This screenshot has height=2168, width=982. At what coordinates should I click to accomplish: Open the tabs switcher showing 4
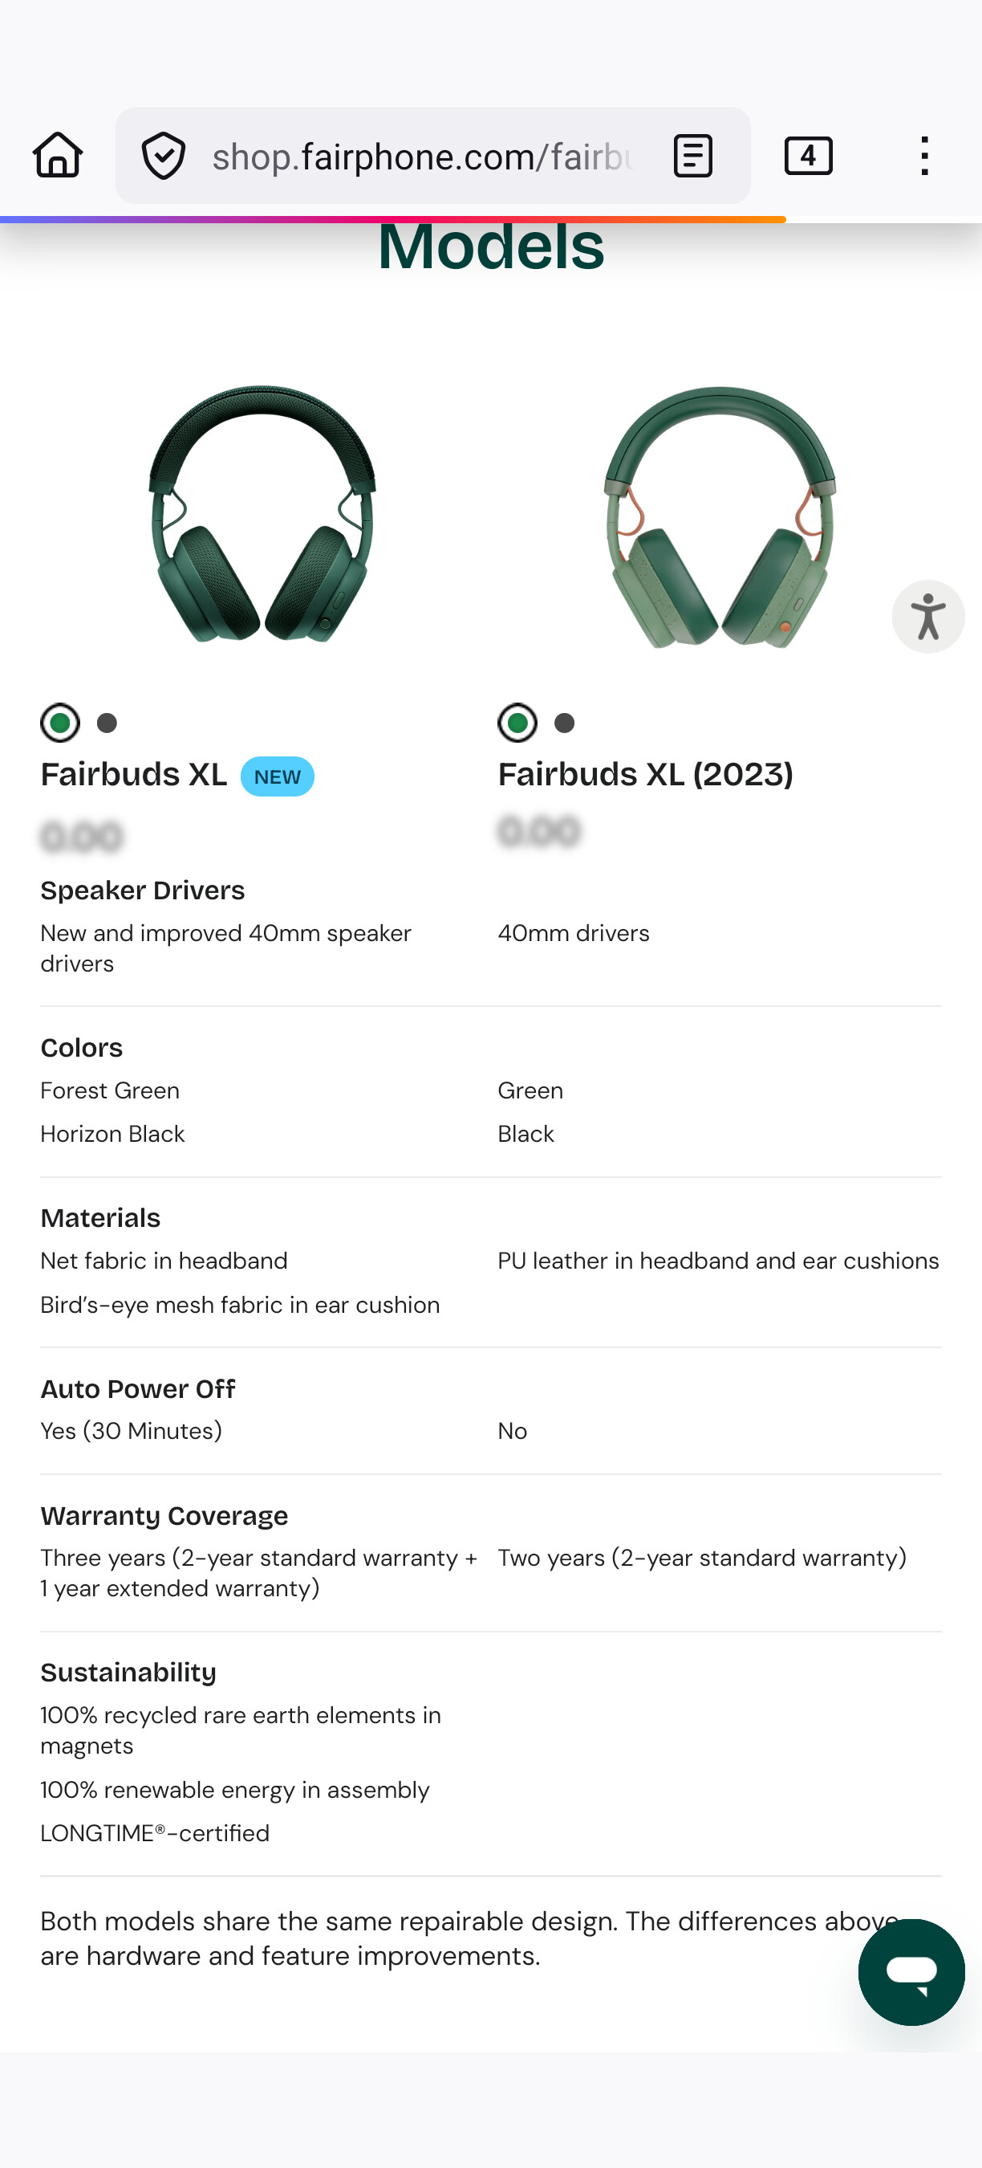tap(808, 156)
